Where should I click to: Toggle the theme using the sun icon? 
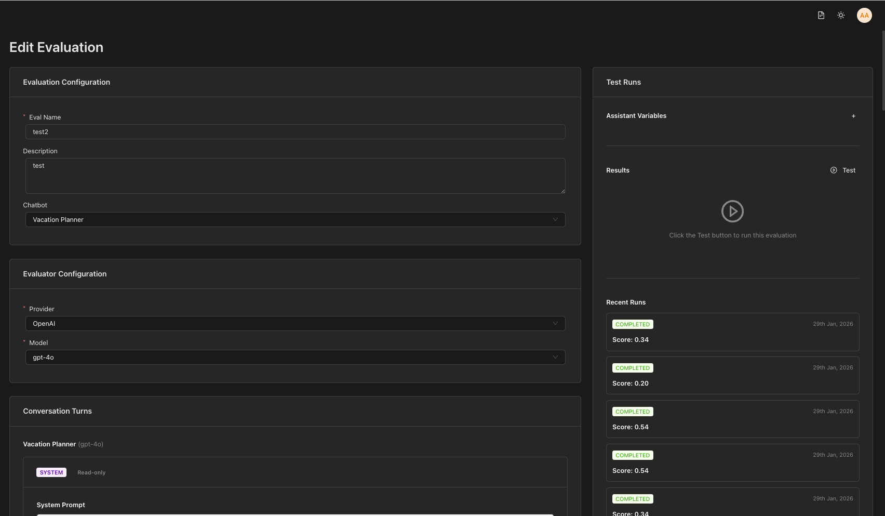pyautogui.click(x=841, y=15)
